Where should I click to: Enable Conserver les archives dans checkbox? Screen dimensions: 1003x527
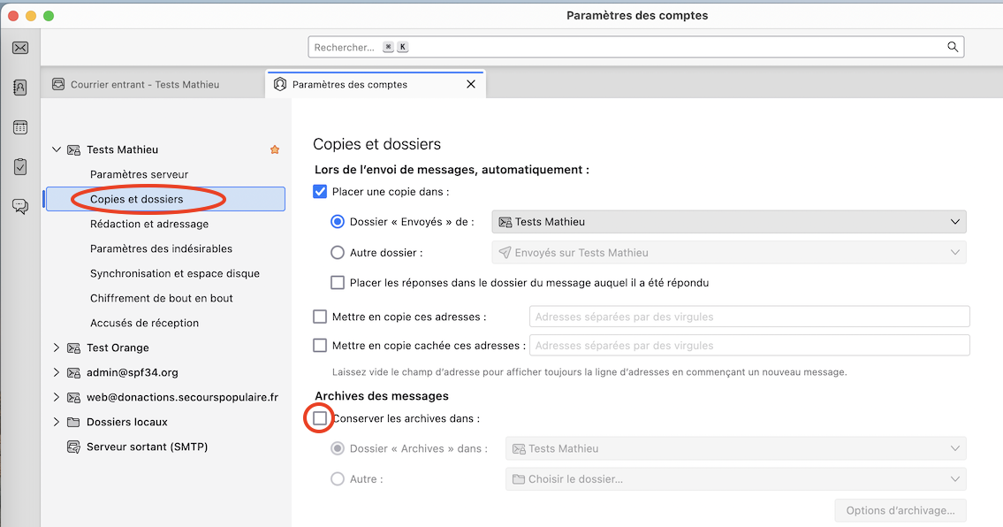(x=320, y=418)
